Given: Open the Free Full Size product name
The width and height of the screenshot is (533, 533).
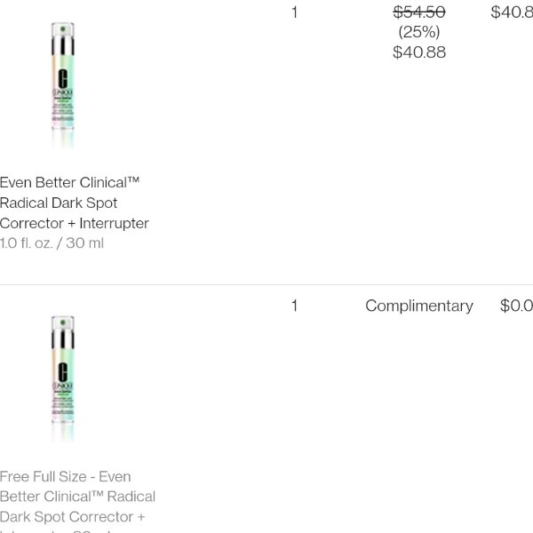Looking at the screenshot, I should click(77, 497).
